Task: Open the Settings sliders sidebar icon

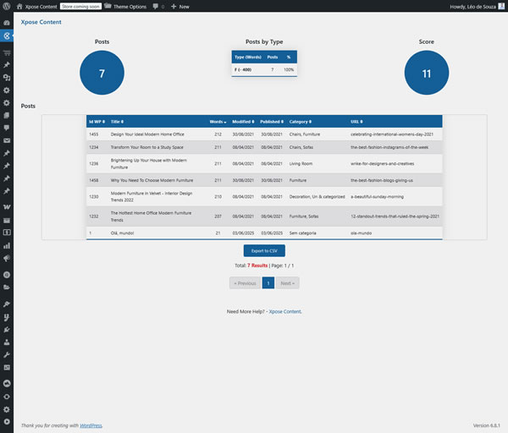Action: 7,367
